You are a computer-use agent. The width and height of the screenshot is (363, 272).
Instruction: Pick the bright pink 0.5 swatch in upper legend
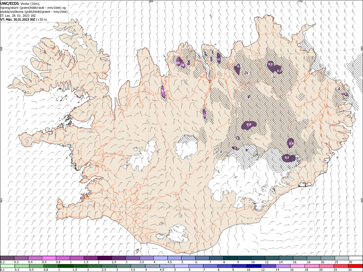coord(49,258)
